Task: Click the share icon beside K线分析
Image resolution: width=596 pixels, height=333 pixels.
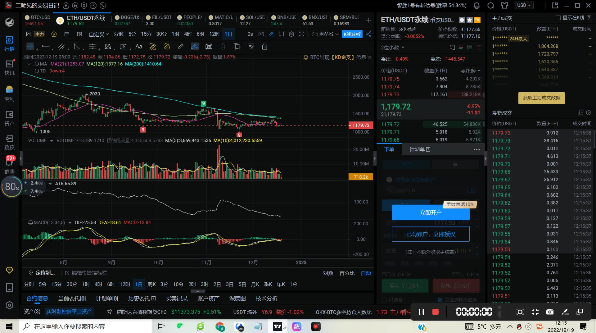Action: pyautogui.click(x=368, y=34)
